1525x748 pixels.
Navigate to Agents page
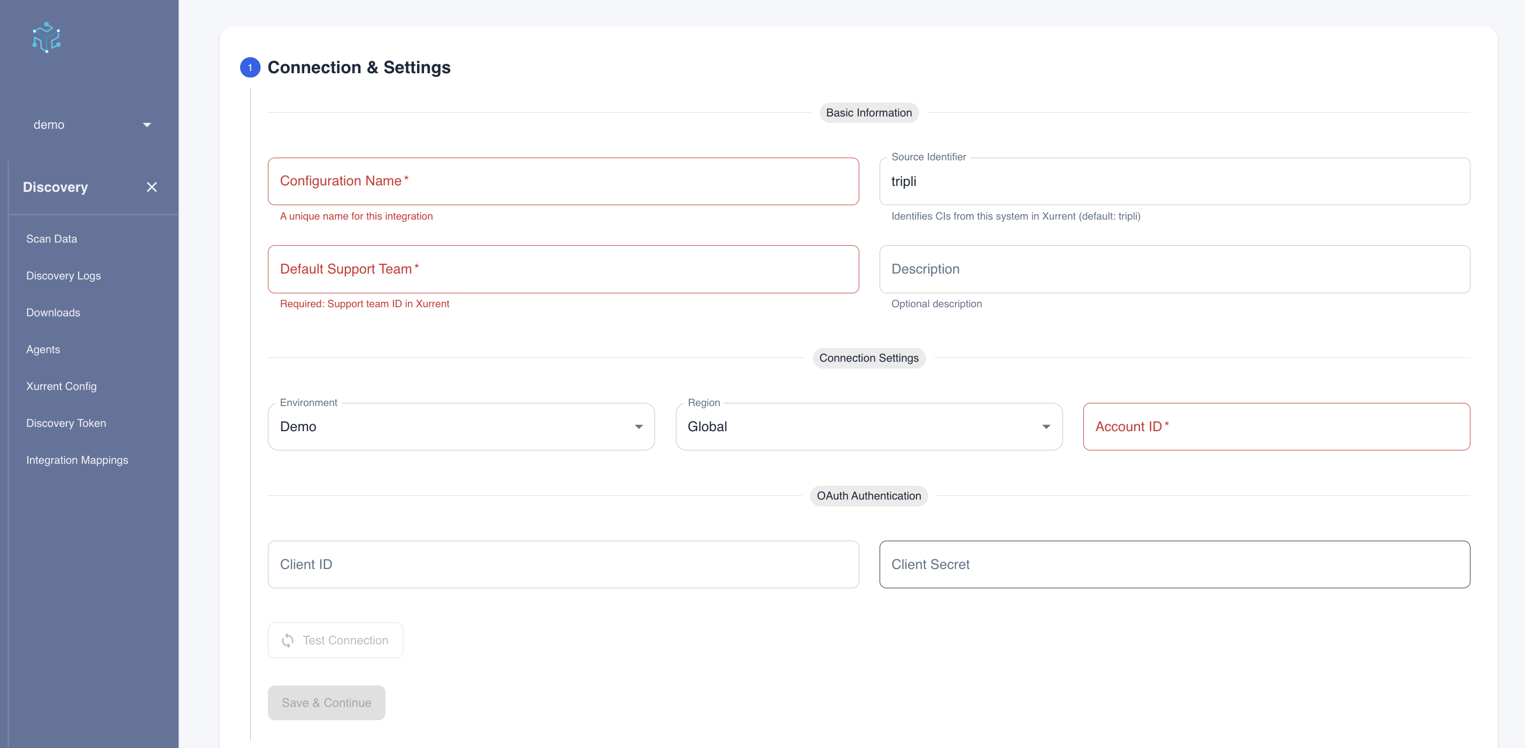click(x=43, y=349)
